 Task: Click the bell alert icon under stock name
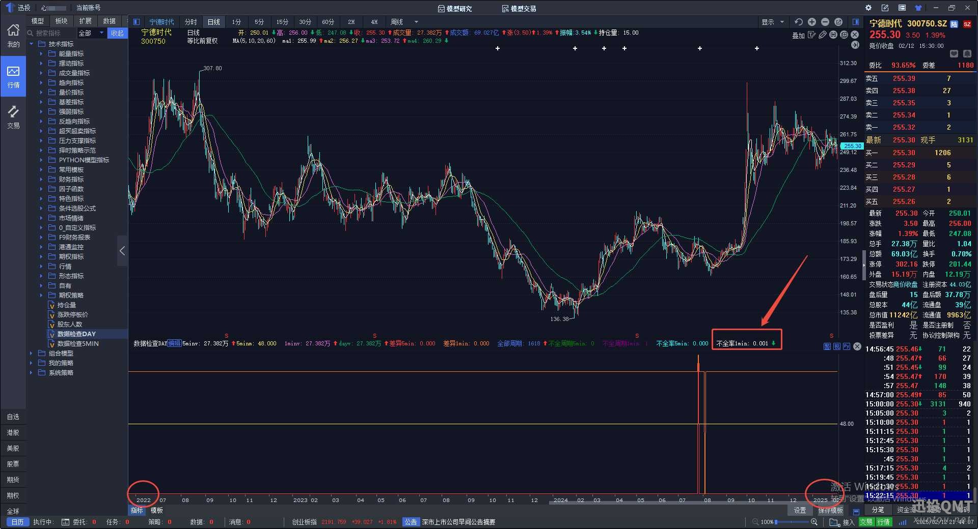pyautogui.click(x=967, y=54)
